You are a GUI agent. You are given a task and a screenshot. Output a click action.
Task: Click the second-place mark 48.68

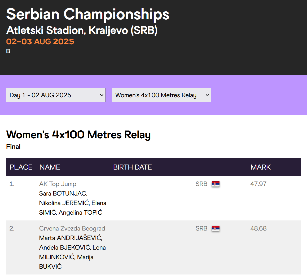(258, 228)
